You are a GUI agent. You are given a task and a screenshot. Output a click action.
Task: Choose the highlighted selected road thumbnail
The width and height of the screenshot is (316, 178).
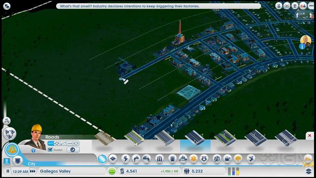(195, 137)
